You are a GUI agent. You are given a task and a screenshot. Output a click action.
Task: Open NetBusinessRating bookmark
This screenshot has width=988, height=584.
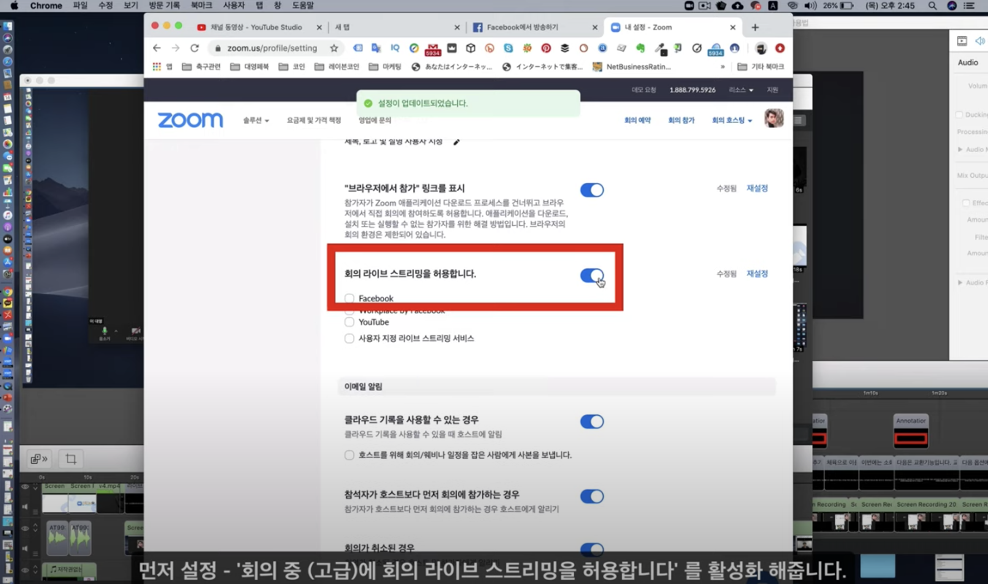632,67
